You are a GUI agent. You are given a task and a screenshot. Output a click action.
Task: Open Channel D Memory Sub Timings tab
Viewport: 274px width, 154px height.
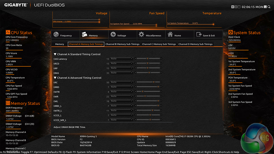point(195,44)
